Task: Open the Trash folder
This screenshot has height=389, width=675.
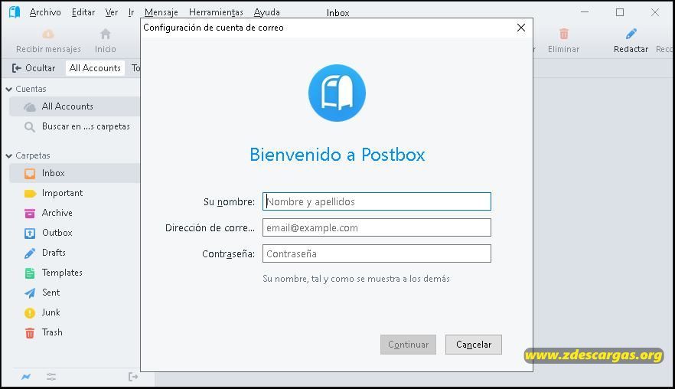Action: [74, 332]
